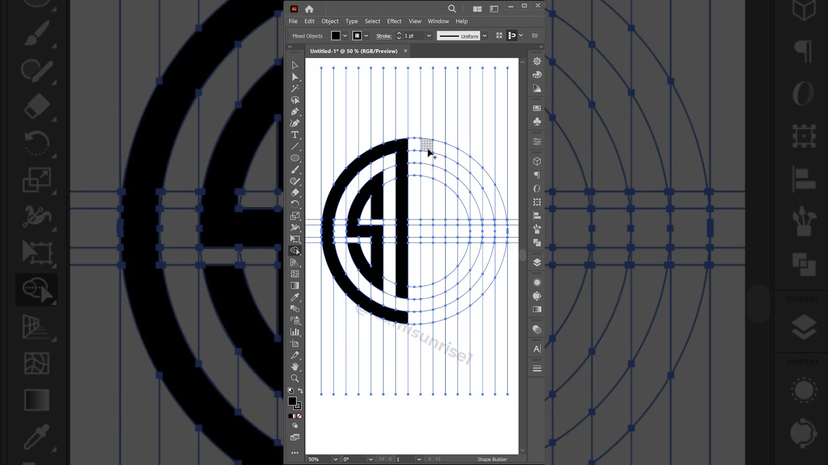Open the Window menu
This screenshot has width=828, height=465.
[x=438, y=21]
